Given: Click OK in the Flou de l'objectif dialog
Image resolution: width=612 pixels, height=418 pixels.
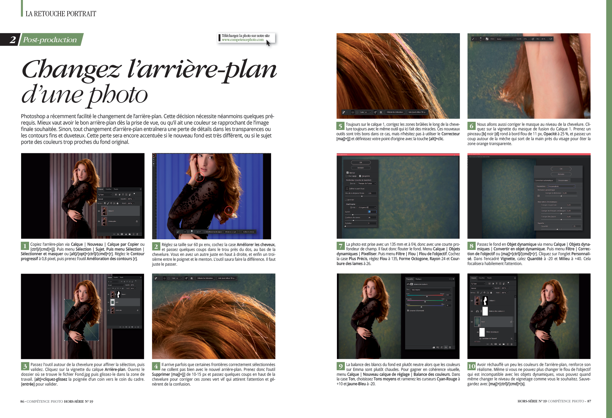Looking at the screenshot, I should point(361,162).
